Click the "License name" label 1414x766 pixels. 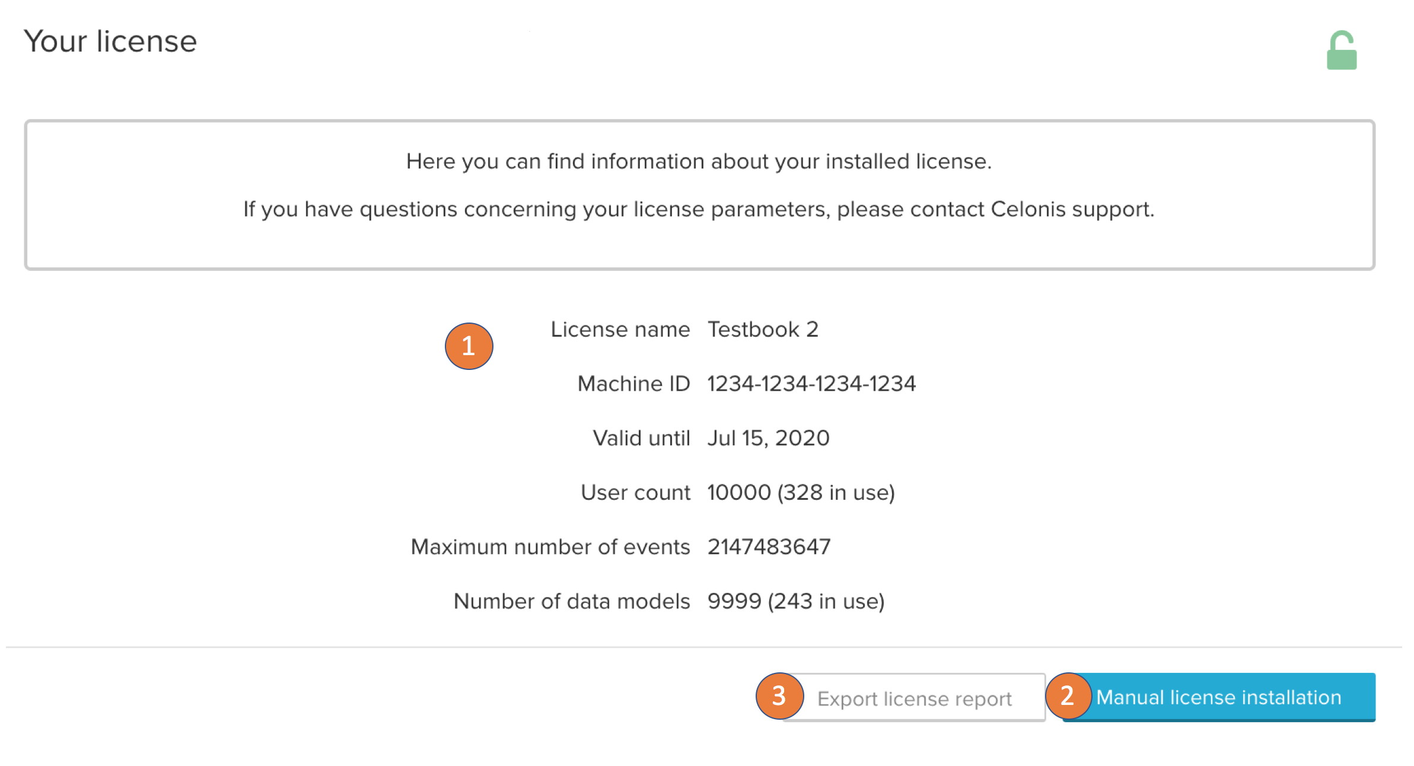[x=620, y=330]
